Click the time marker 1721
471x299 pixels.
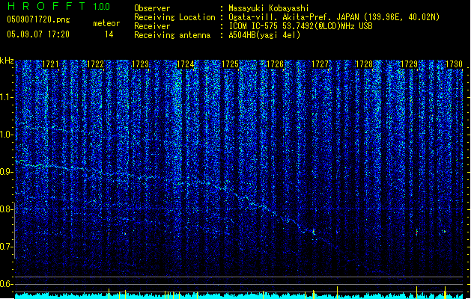50,64
